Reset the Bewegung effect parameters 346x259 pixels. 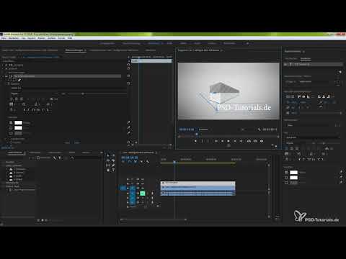pos(128,65)
